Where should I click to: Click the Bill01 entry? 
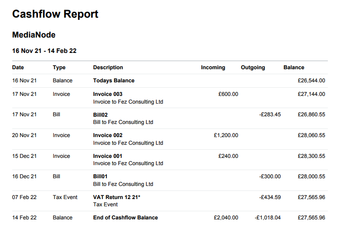(x=100, y=176)
